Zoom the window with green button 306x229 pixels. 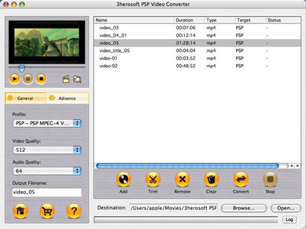tap(21, 4)
